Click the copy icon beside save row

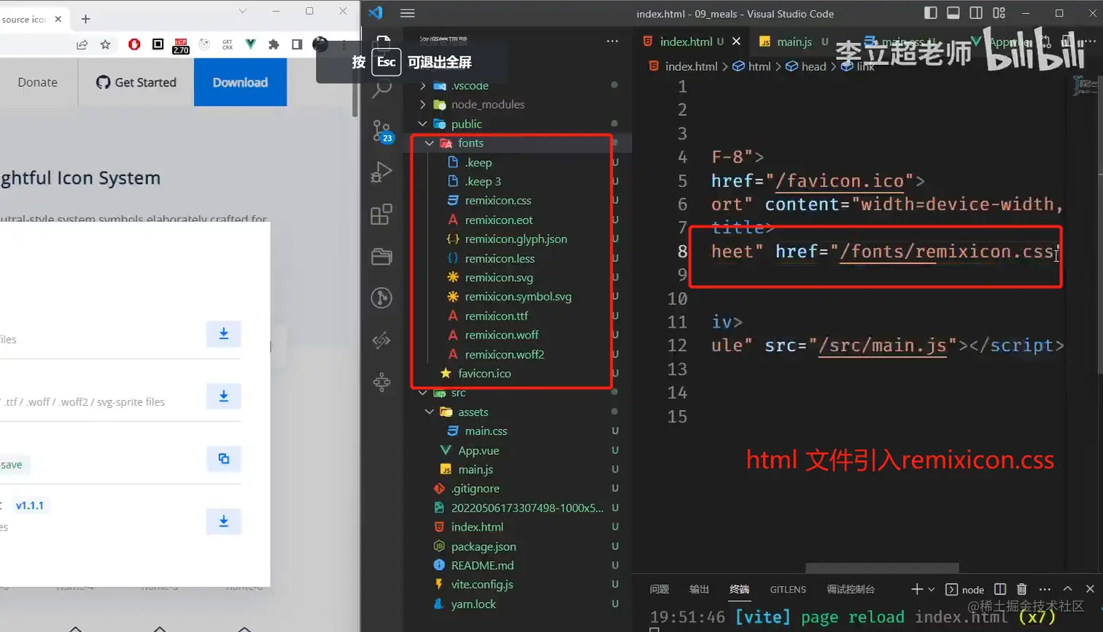pyautogui.click(x=224, y=459)
